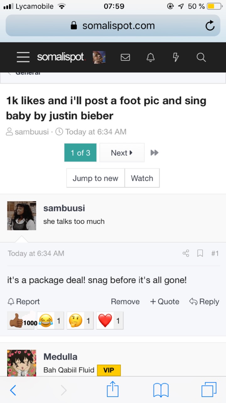Open the What's New lightning icon
The image size is (226, 403).
tap(176, 57)
